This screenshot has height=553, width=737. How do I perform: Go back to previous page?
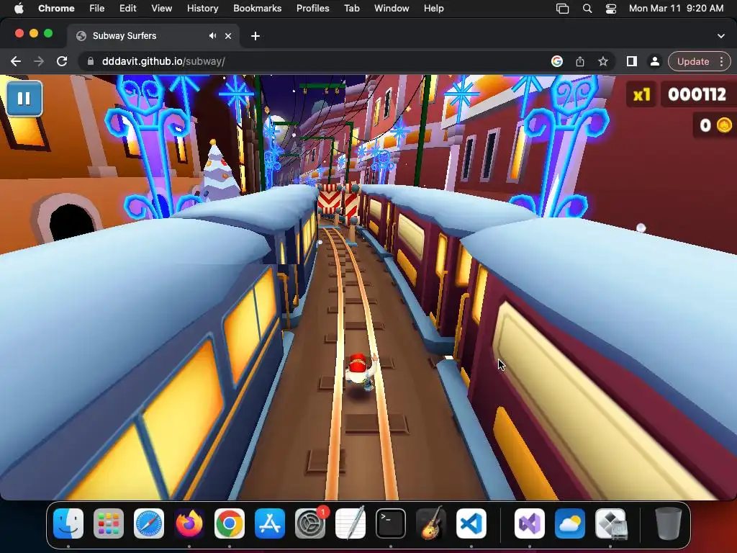[16, 61]
